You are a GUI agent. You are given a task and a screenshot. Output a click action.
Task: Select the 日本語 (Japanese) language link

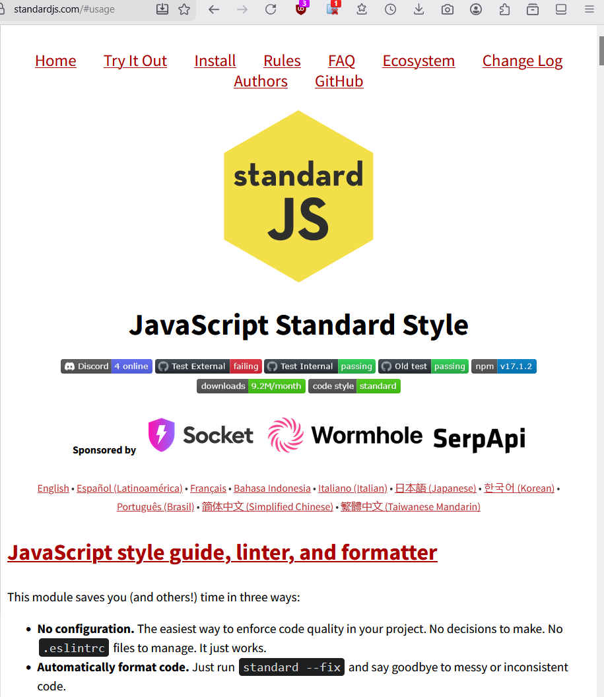click(436, 488)
